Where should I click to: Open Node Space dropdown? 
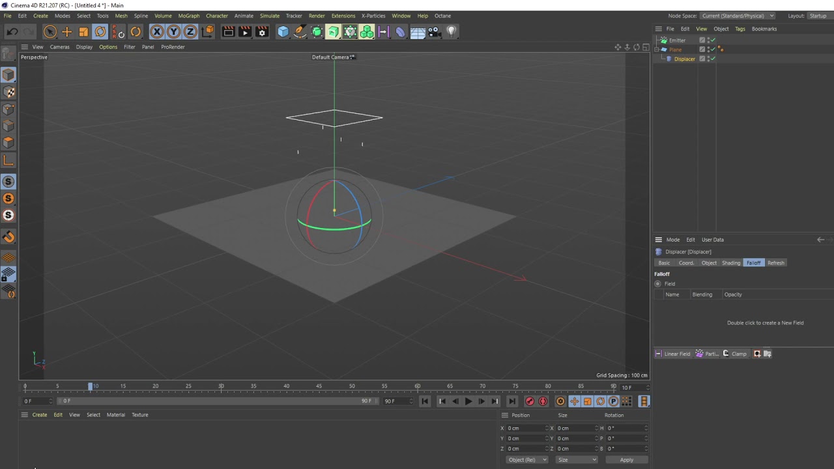[x=738, y=16]
